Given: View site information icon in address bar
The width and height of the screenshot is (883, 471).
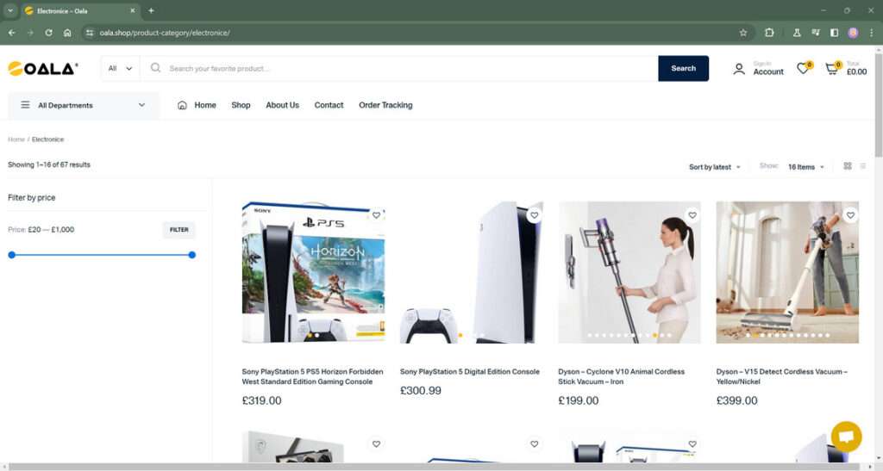Looking at the screenshot, I should [90, 33].
